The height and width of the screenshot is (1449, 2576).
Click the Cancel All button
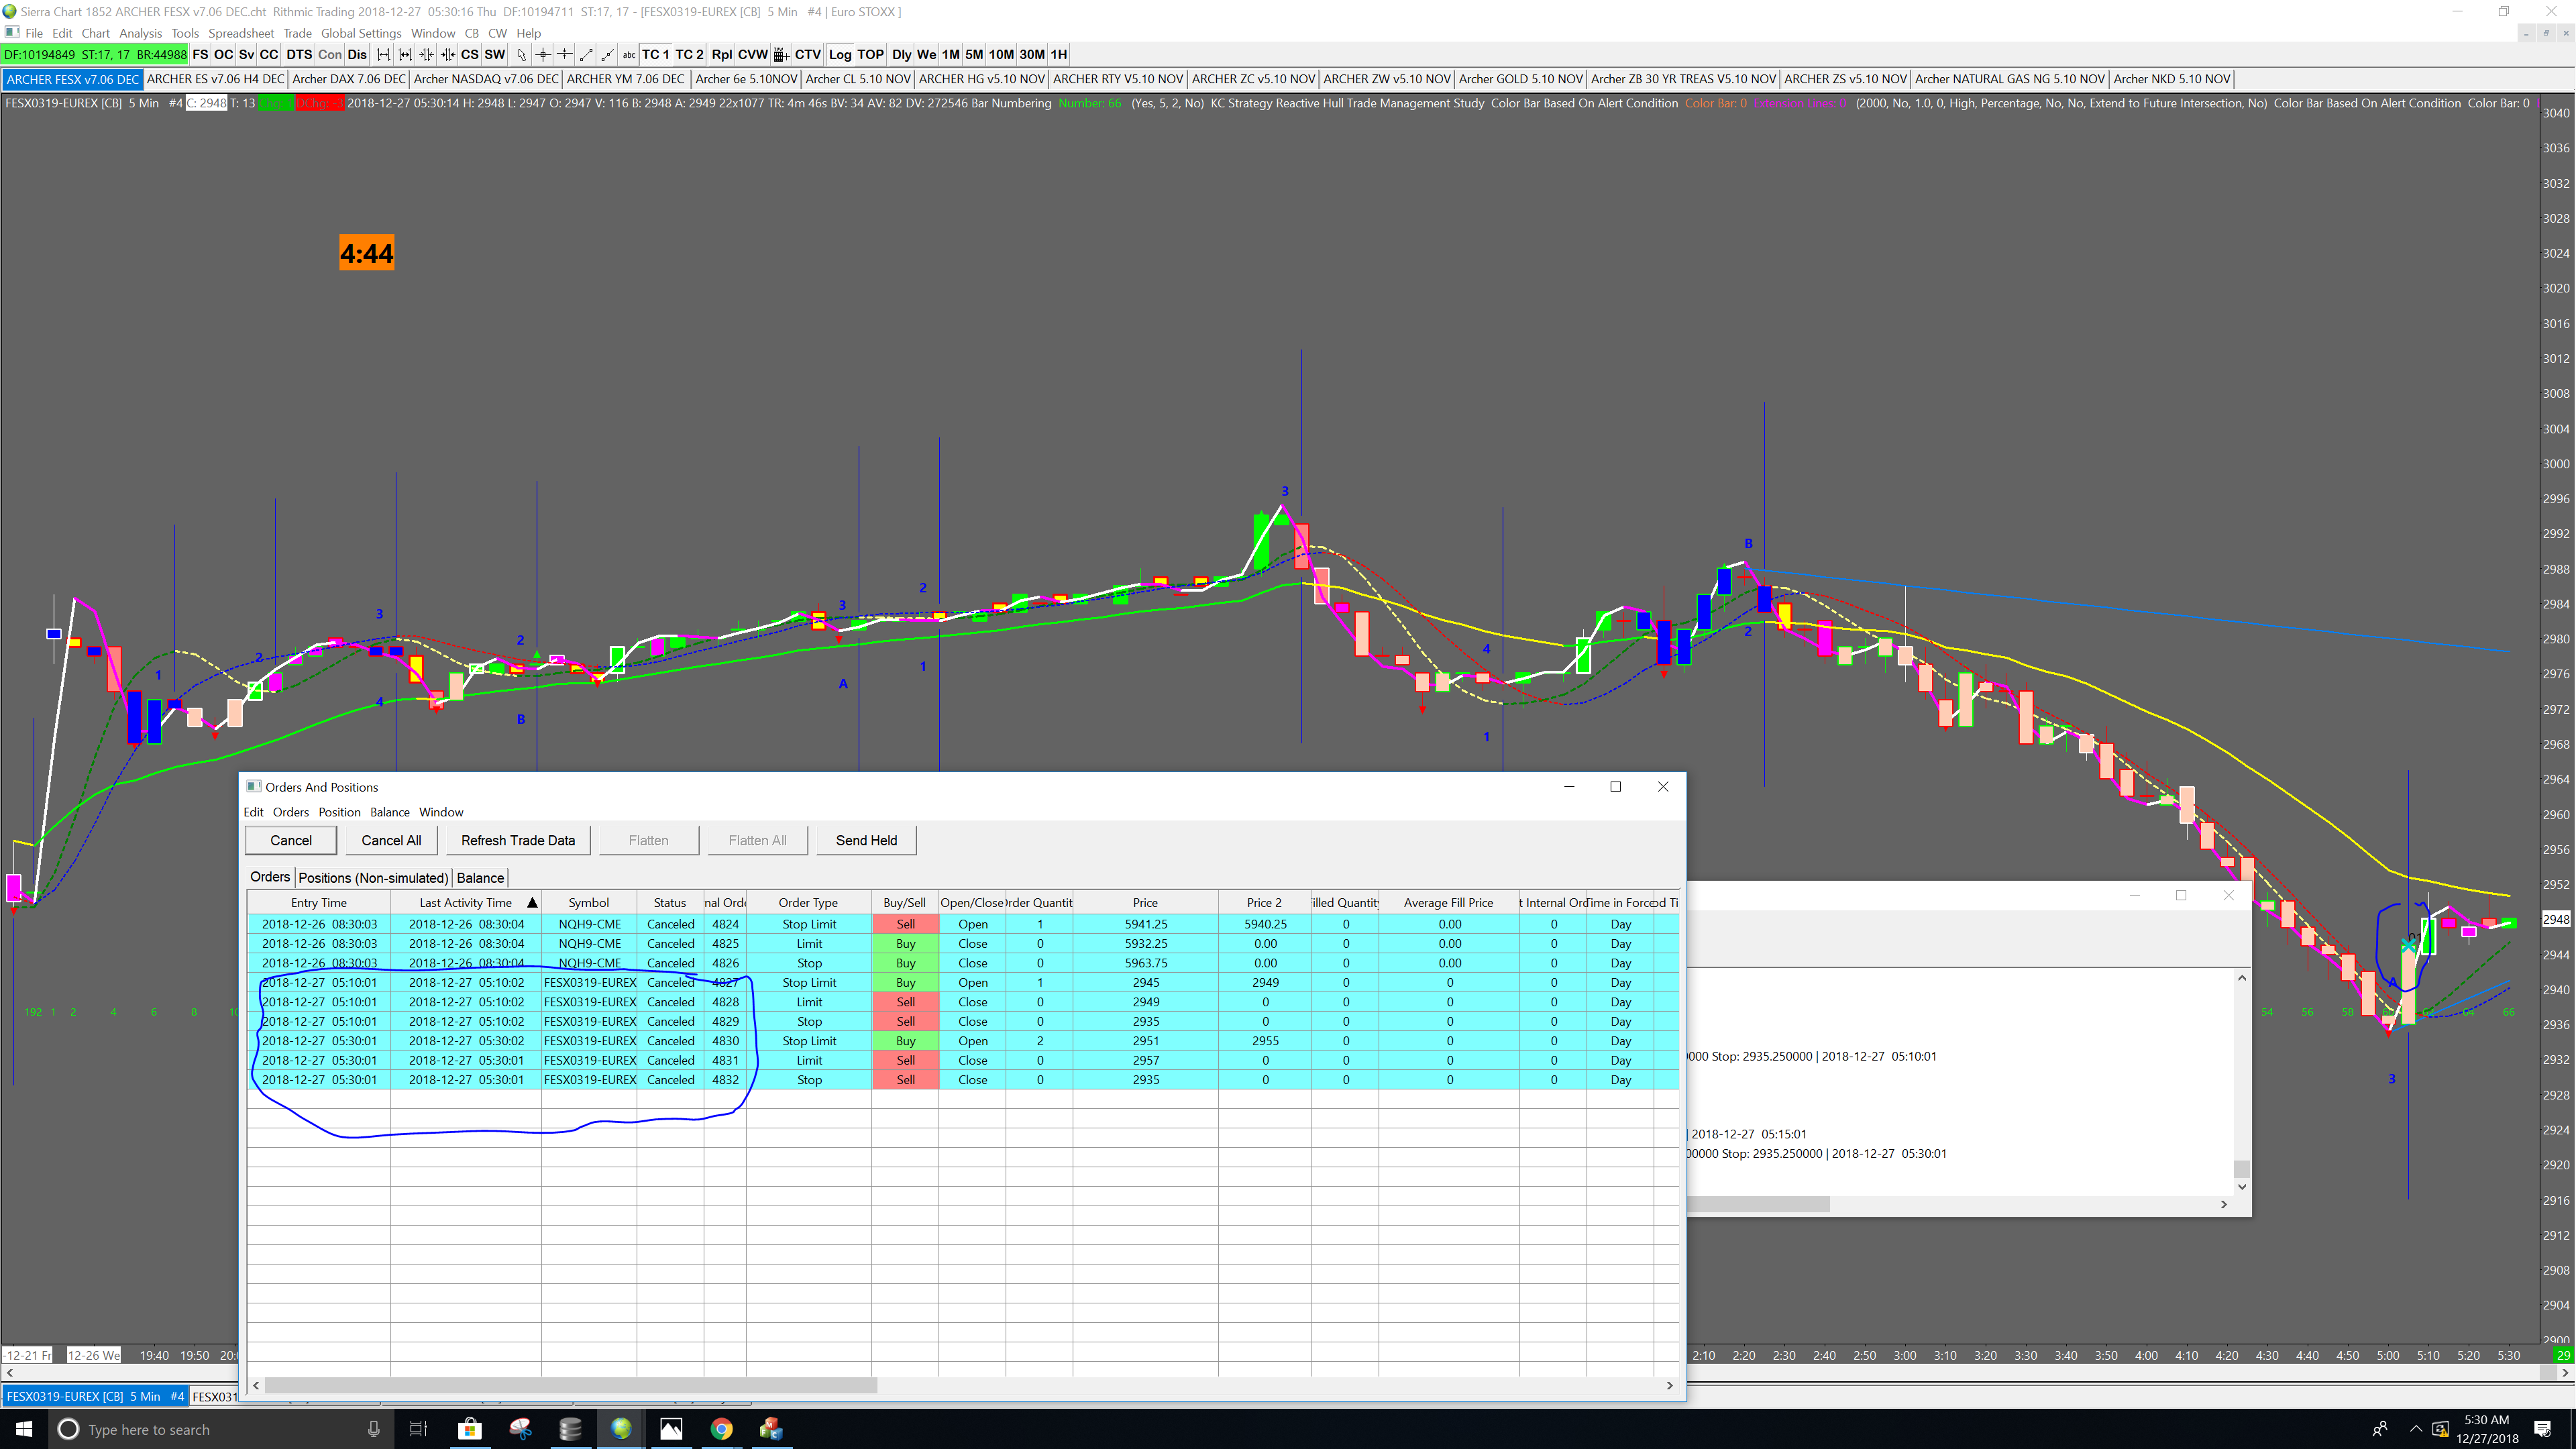click(391, 841)
